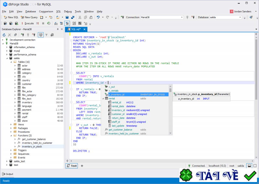Screen dimensions: 259x184
Task: Switch to the SQL.sql document tab
Action: coord(75,29)
